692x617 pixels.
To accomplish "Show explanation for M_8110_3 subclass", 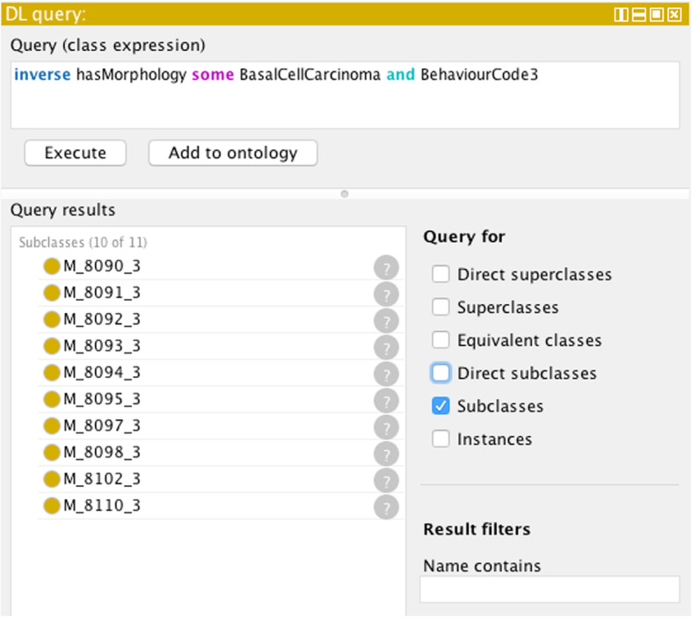I will pos(386,506).
